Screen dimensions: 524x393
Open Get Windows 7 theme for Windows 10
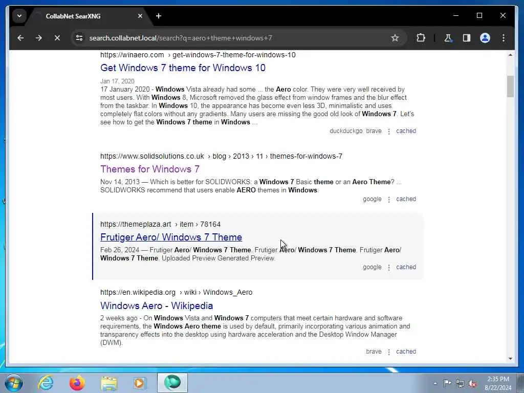[183, 68]
